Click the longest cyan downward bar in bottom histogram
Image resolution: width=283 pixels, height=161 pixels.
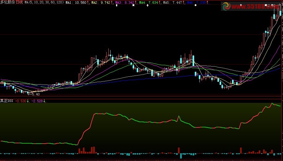(x=180, y=156)
